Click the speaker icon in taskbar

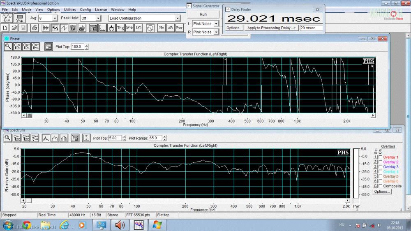(x=120, y=225)
